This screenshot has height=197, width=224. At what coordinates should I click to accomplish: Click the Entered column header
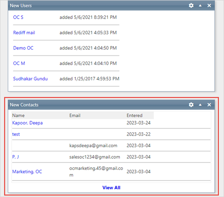[134, 115]
